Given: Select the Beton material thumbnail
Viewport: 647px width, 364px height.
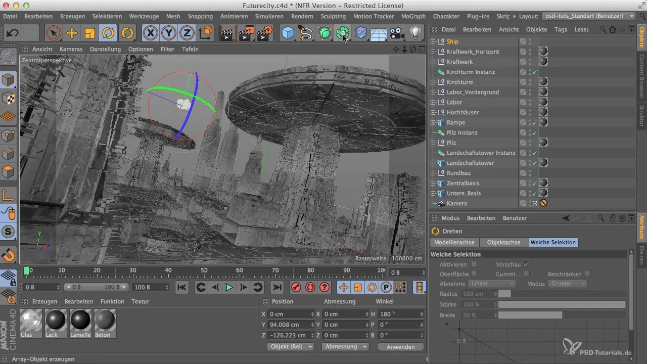Looking at the screenshot, I should point(105,323).
